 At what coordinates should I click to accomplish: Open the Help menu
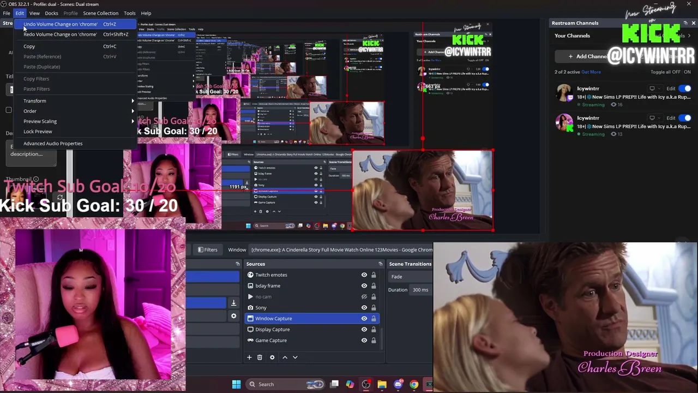146,13
